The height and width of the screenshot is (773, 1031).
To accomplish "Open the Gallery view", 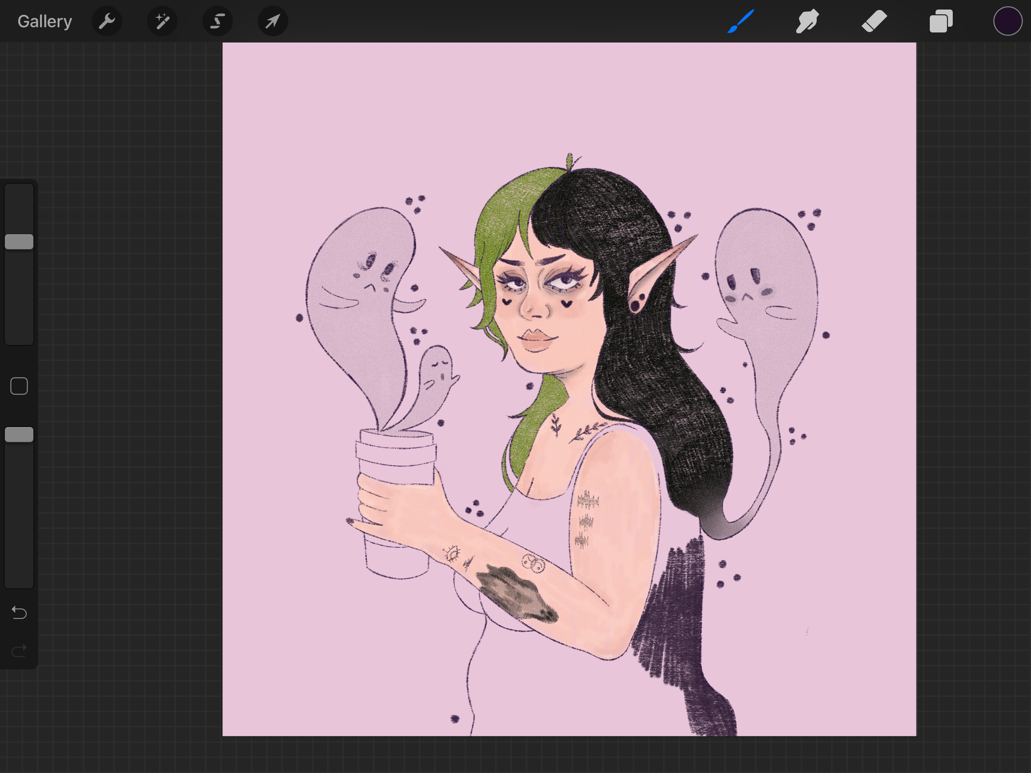I will (x=45, y=21).
